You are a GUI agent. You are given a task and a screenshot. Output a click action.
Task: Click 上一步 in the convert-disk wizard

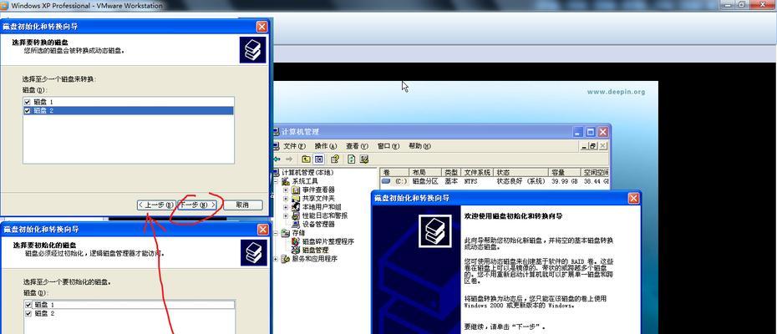(156, 205)
